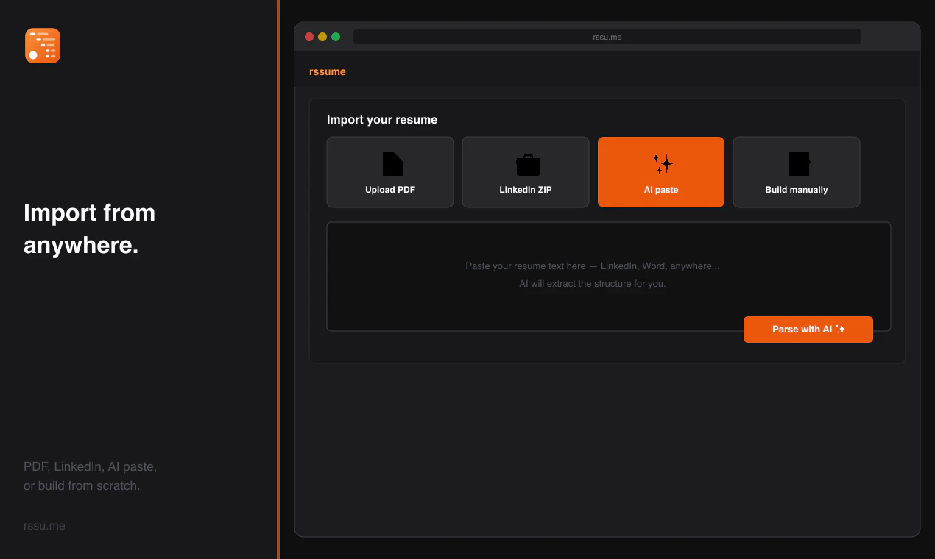
Task: Click 'AI will extract the structure for you.' text
Action: (x=593, y=284)
